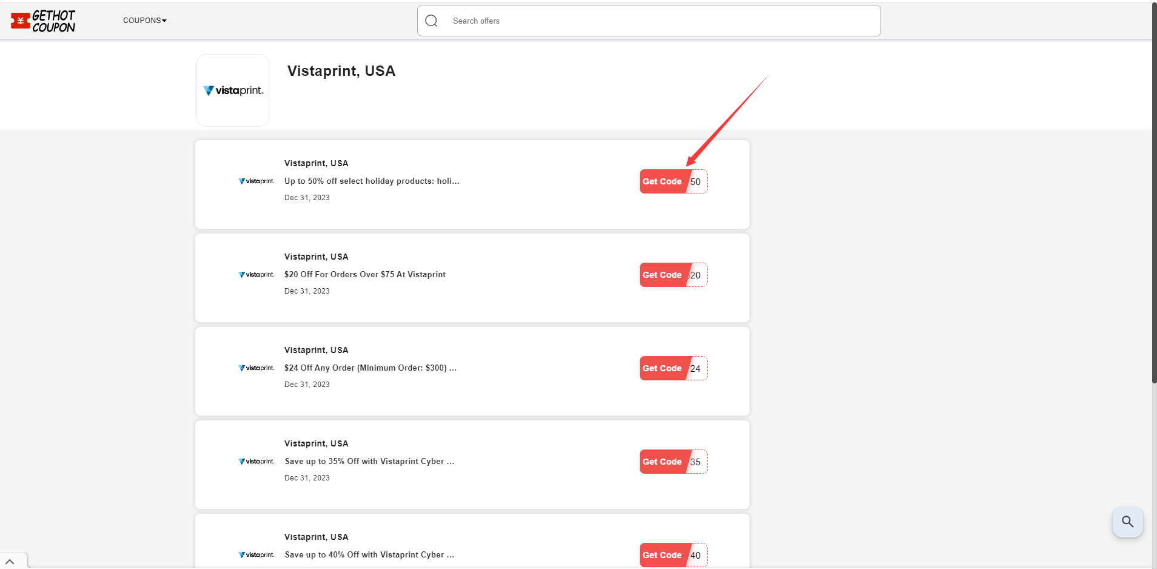Click 'Vistaprint, USA' label in $20 off card

click(317, 257)
